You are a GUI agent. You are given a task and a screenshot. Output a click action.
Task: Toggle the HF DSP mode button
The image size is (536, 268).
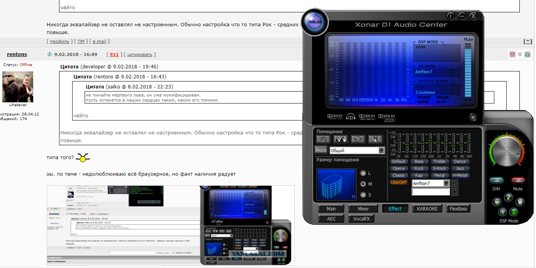point(502,212)
